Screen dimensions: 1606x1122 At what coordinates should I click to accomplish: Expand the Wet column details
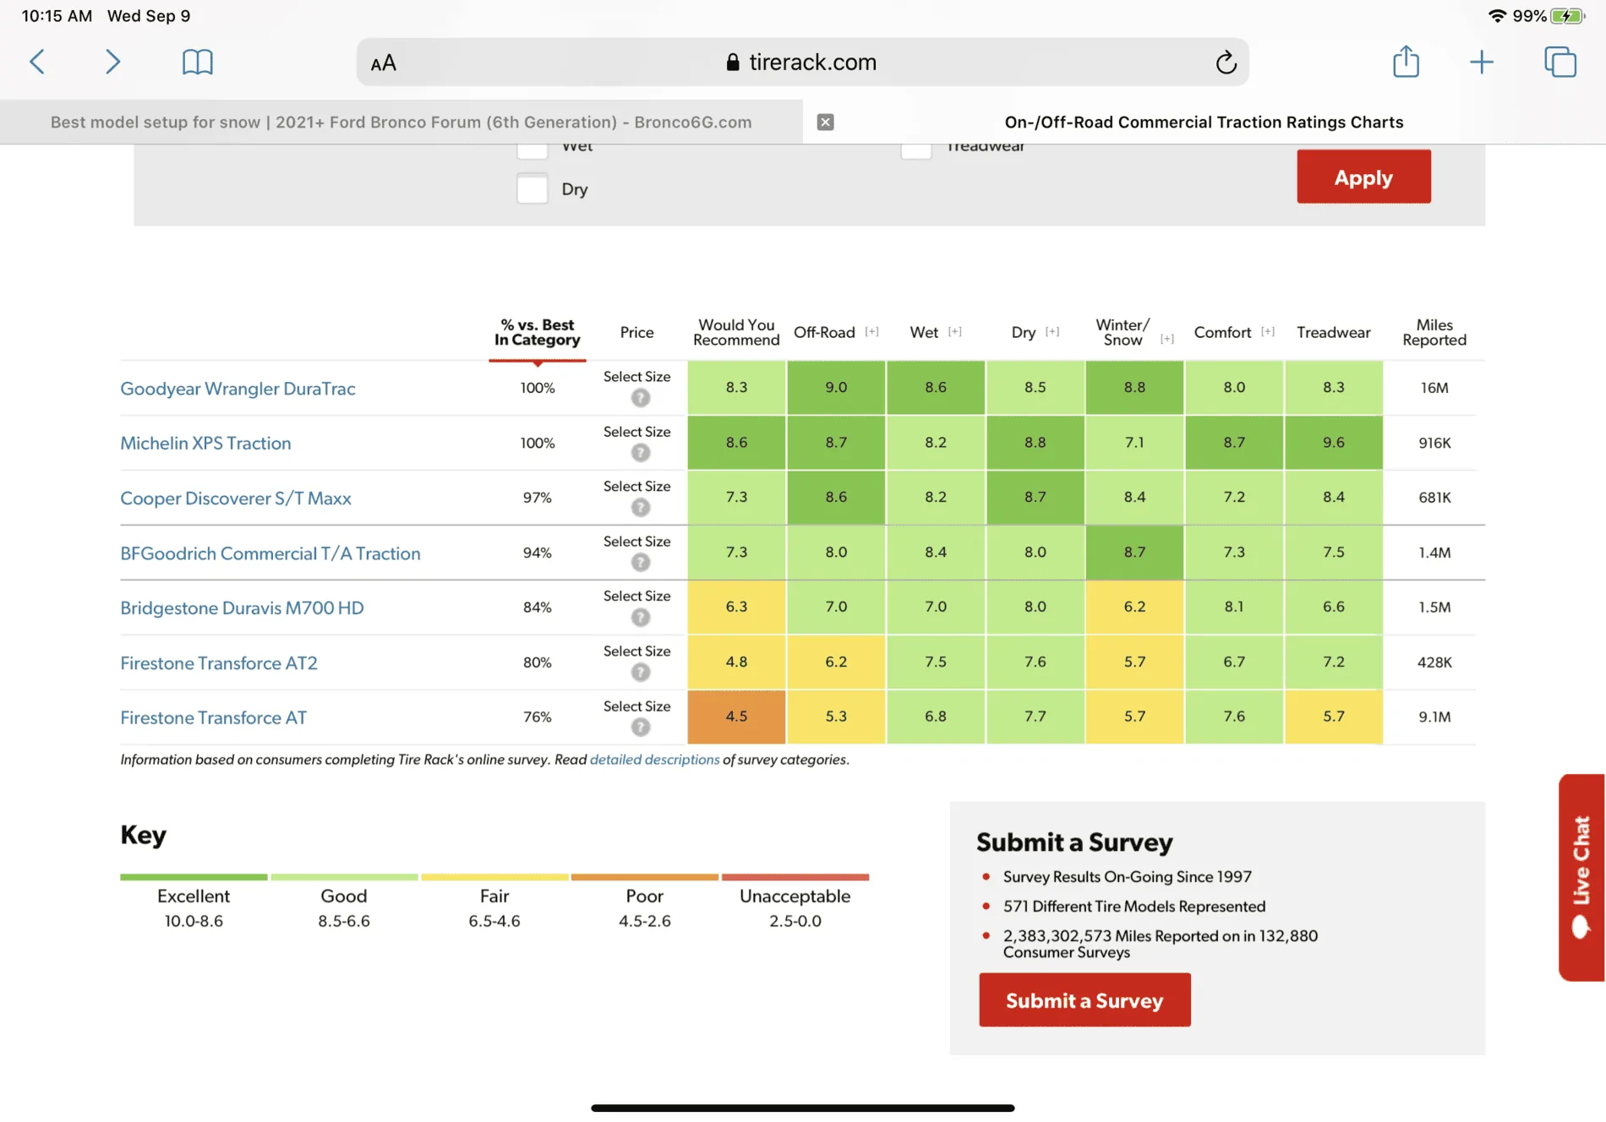pyautogui.click(x=954, y=332)
